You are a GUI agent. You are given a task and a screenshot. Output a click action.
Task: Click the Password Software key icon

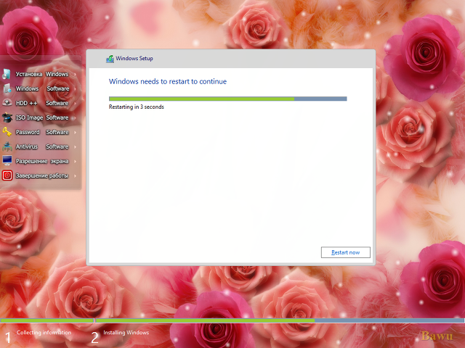pos(7,132)
